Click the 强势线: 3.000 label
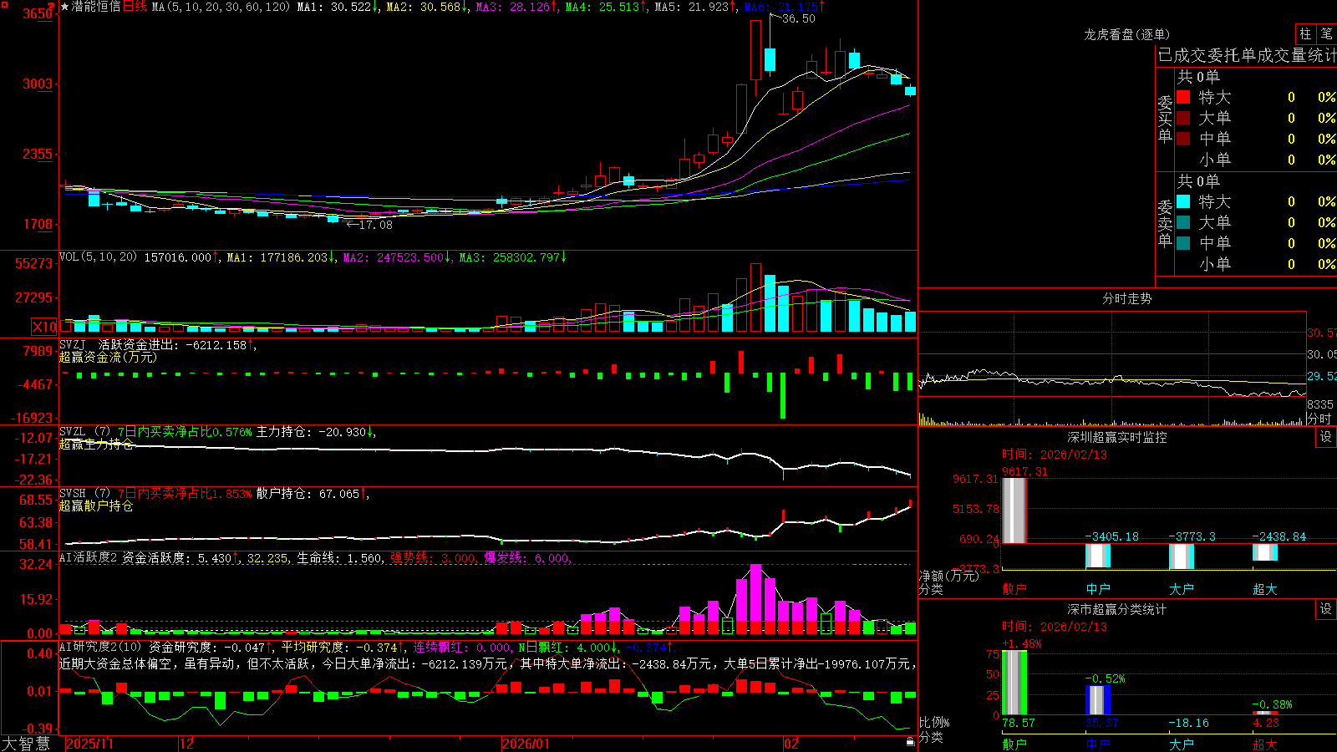 click(x=433, y=557)
